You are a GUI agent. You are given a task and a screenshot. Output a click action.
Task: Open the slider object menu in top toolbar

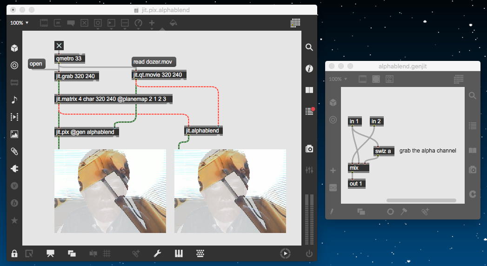(125, 23)
